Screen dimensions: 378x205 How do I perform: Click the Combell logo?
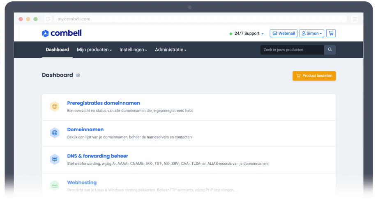click(62, 33)
